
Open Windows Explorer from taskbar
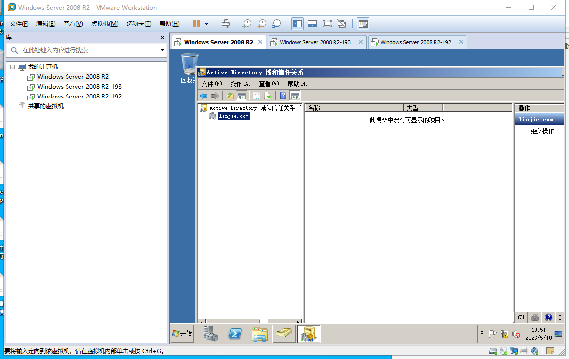coord(260,333)
